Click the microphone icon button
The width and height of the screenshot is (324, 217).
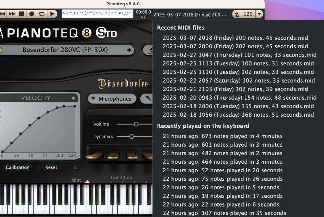tap(148, 99)
